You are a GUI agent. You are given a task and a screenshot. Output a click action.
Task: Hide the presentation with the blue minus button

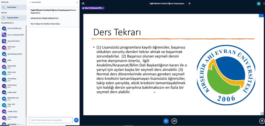tap(261, 15)
